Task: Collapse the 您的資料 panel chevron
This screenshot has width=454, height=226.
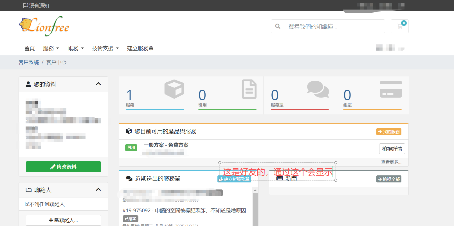Action: click(98, 84)
